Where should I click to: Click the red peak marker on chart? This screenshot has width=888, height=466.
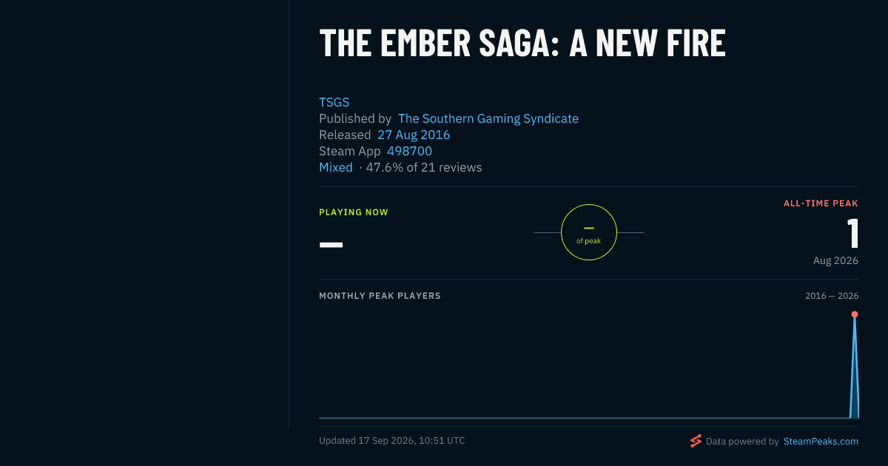855,314
